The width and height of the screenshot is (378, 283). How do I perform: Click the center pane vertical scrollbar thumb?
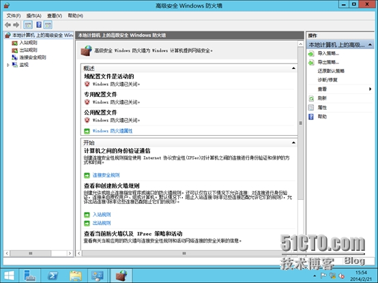pos(300,123)
